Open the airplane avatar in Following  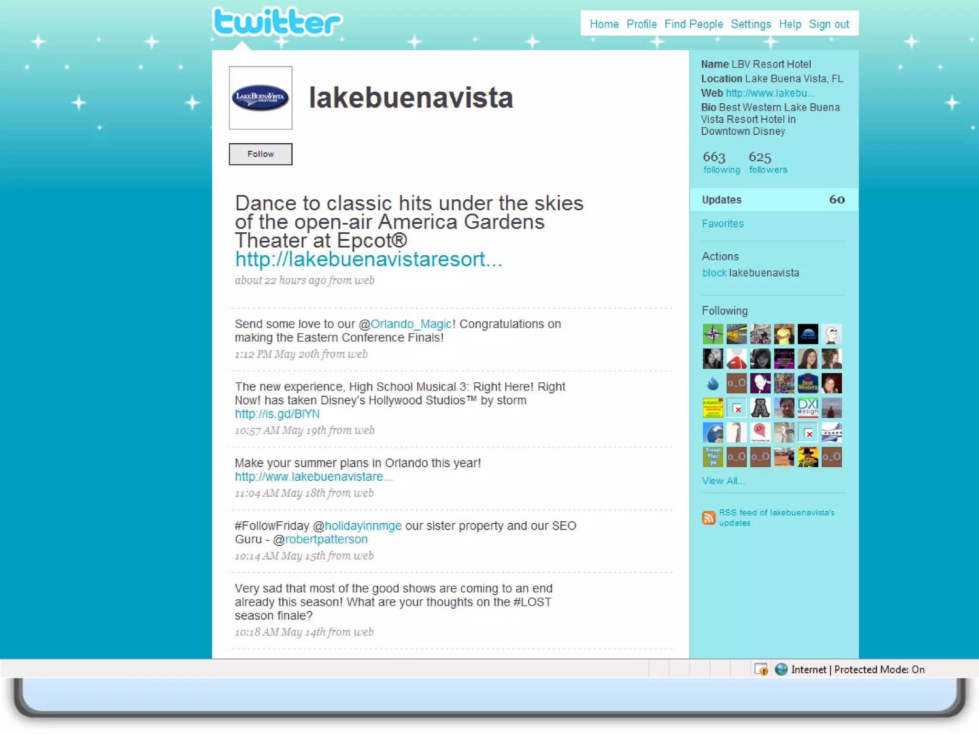click(x=831, y=432)
